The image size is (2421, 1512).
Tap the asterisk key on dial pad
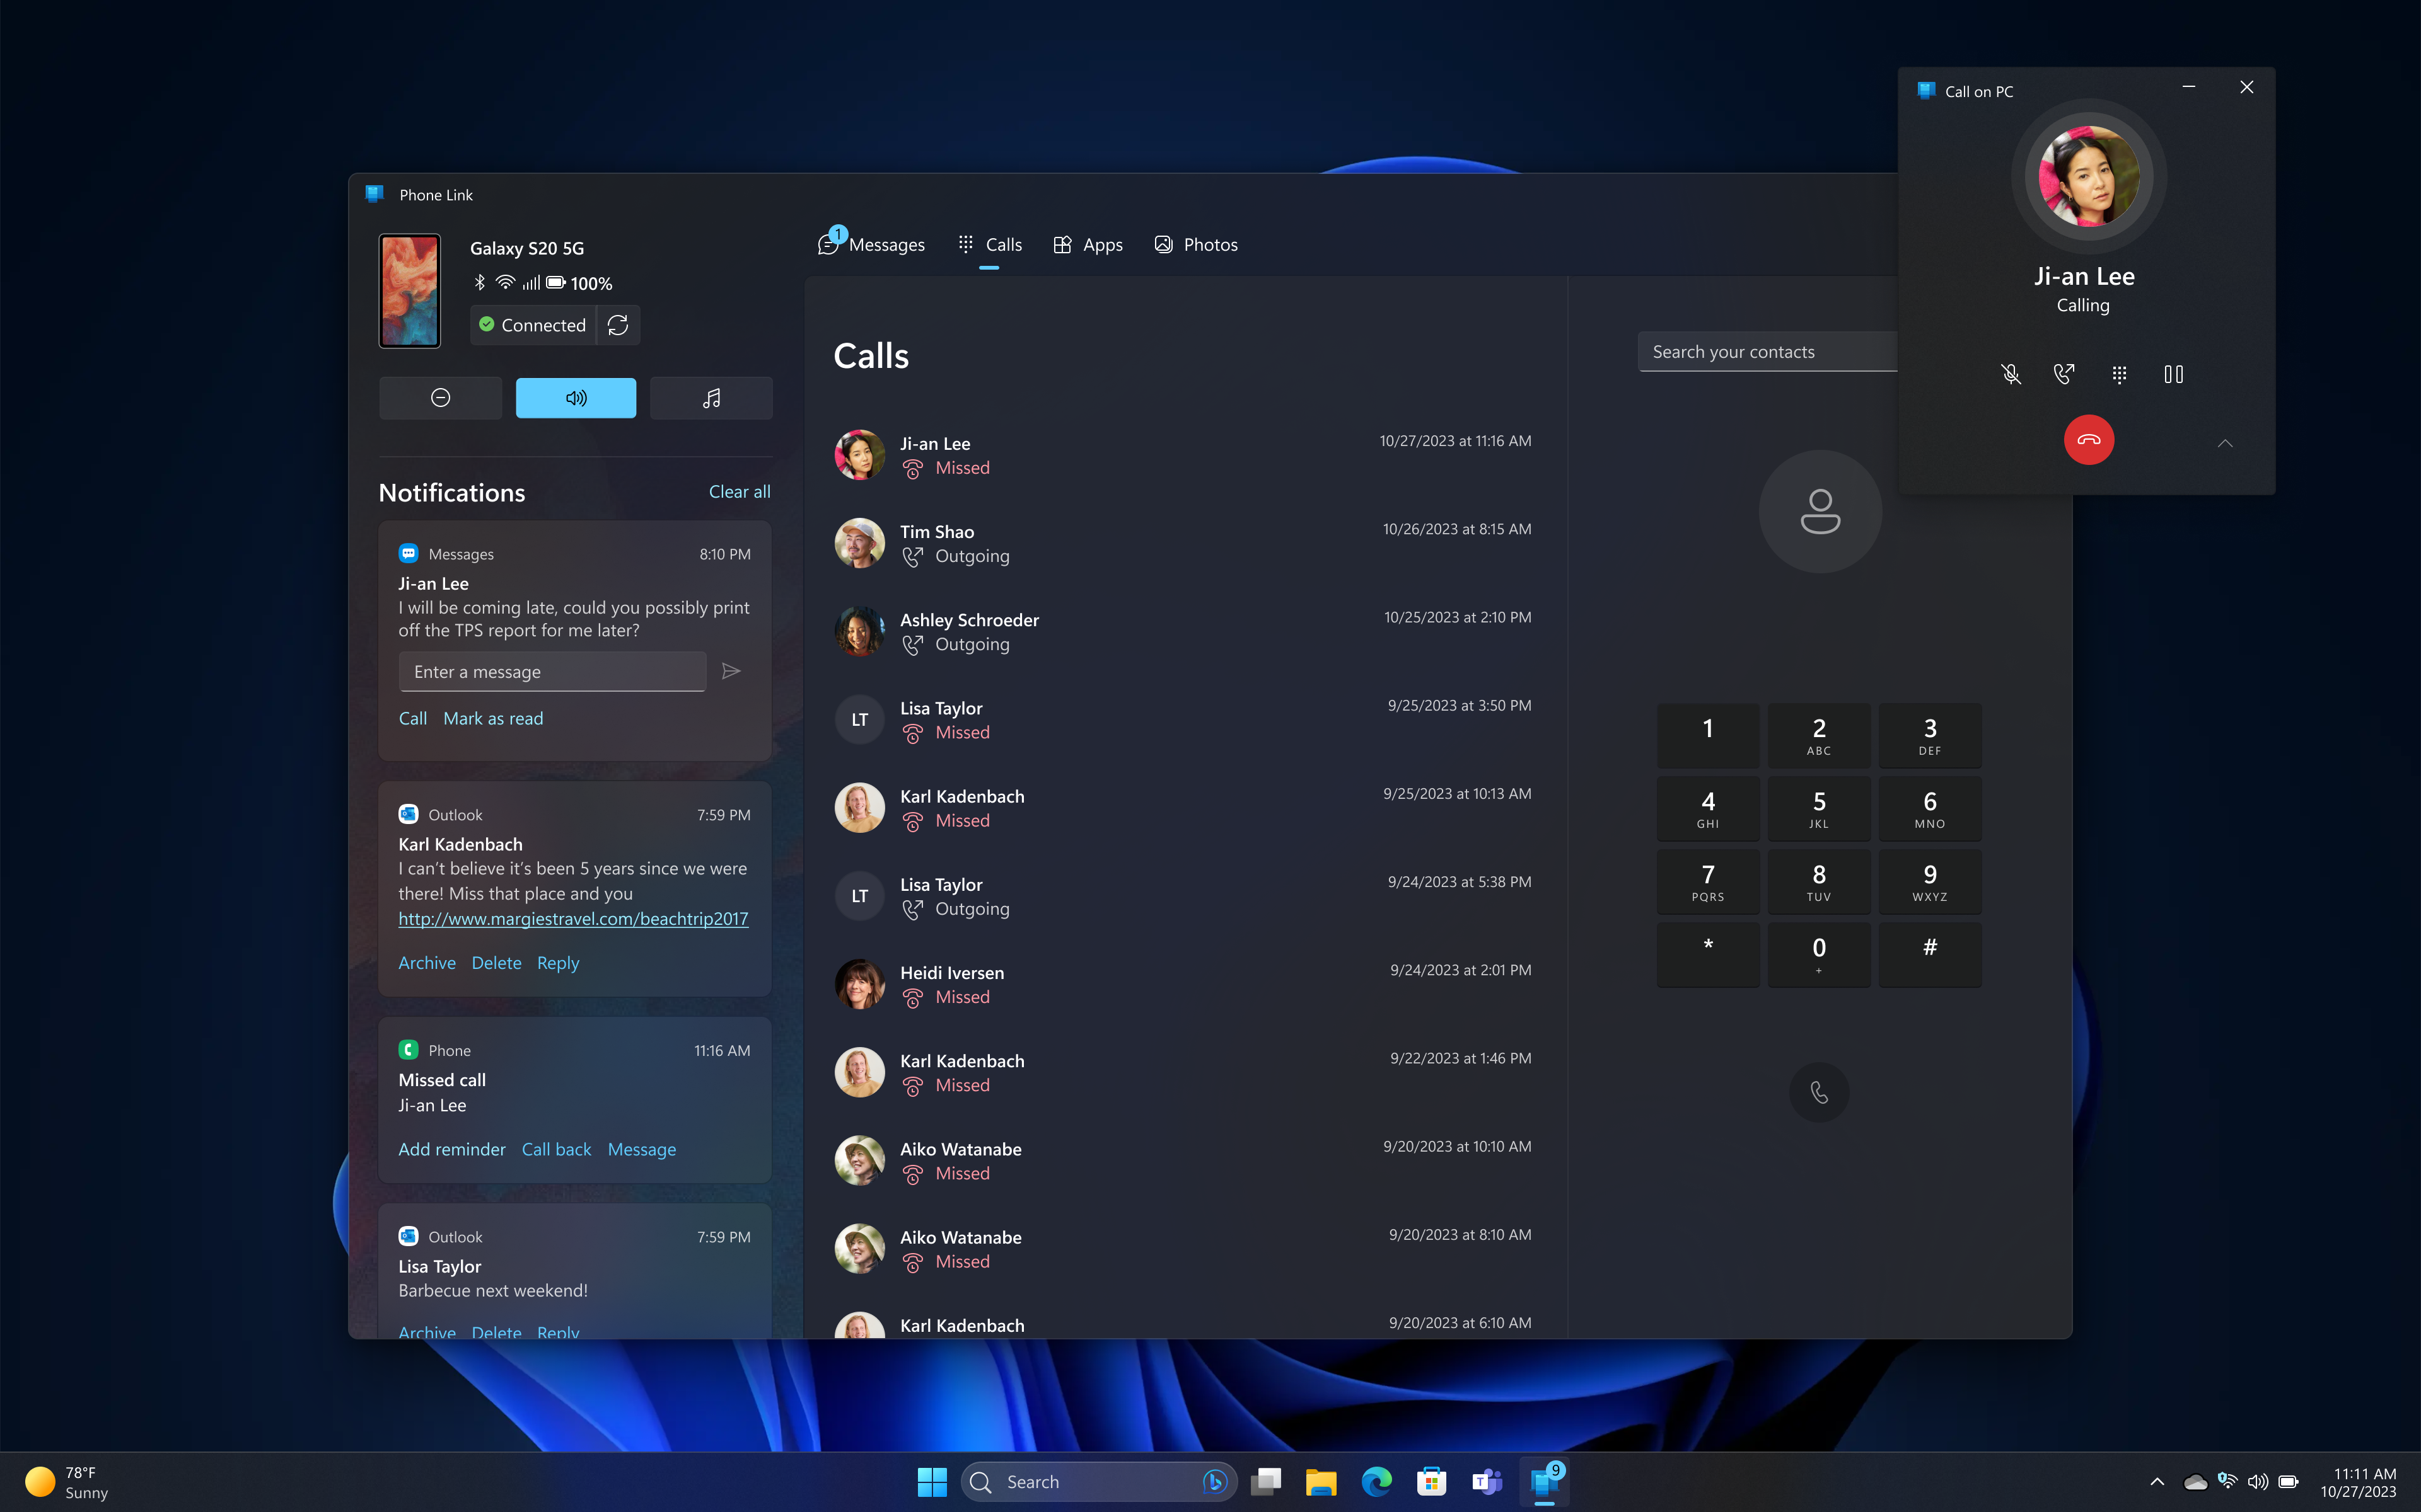click(x=1708, y=955)
